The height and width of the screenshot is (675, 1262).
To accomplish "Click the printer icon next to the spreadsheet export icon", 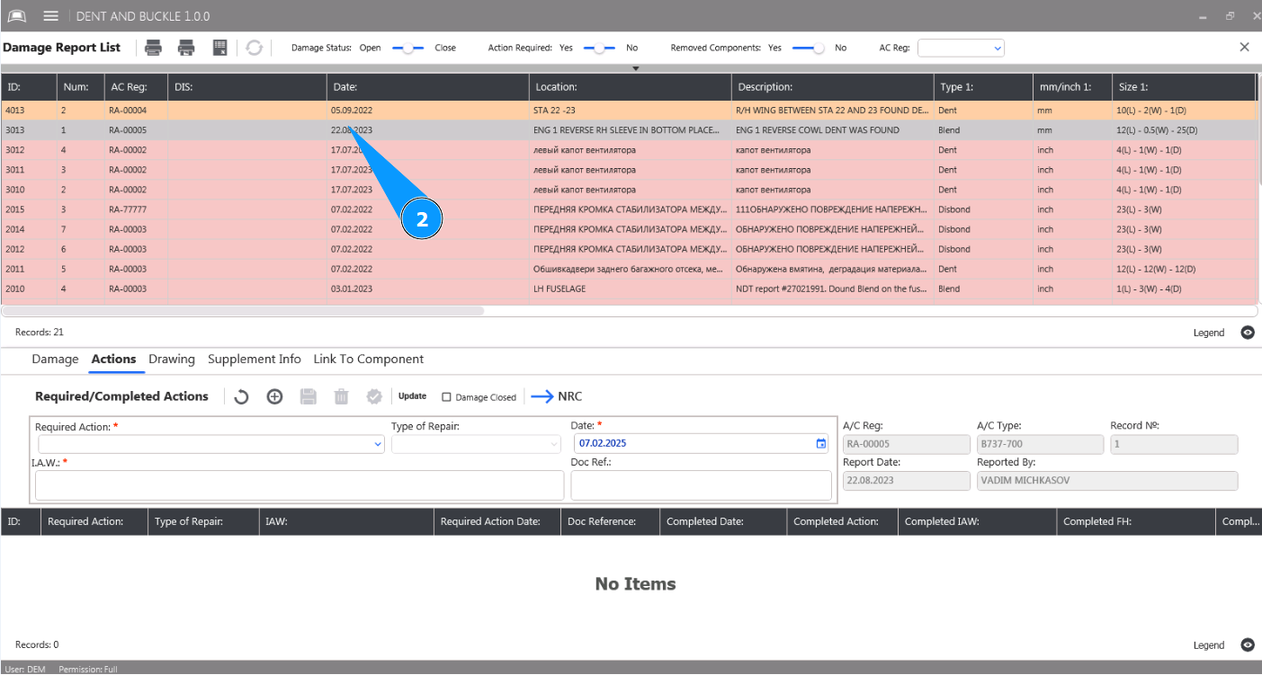I will tap(186, 48).
